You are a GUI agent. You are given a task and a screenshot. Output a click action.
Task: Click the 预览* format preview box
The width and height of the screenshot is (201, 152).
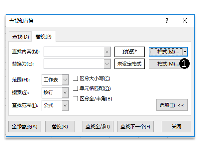pyautogui.click(x=129, y=52)
